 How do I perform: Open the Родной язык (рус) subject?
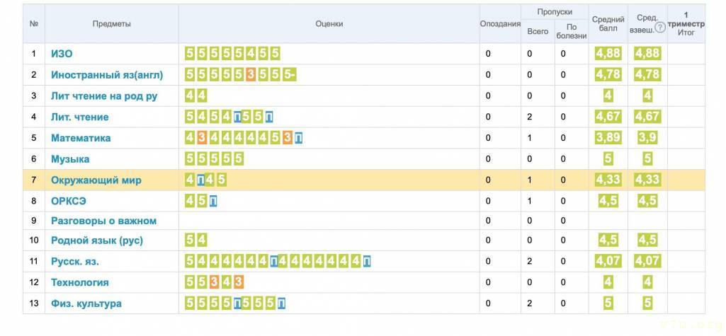coord(96,241)
